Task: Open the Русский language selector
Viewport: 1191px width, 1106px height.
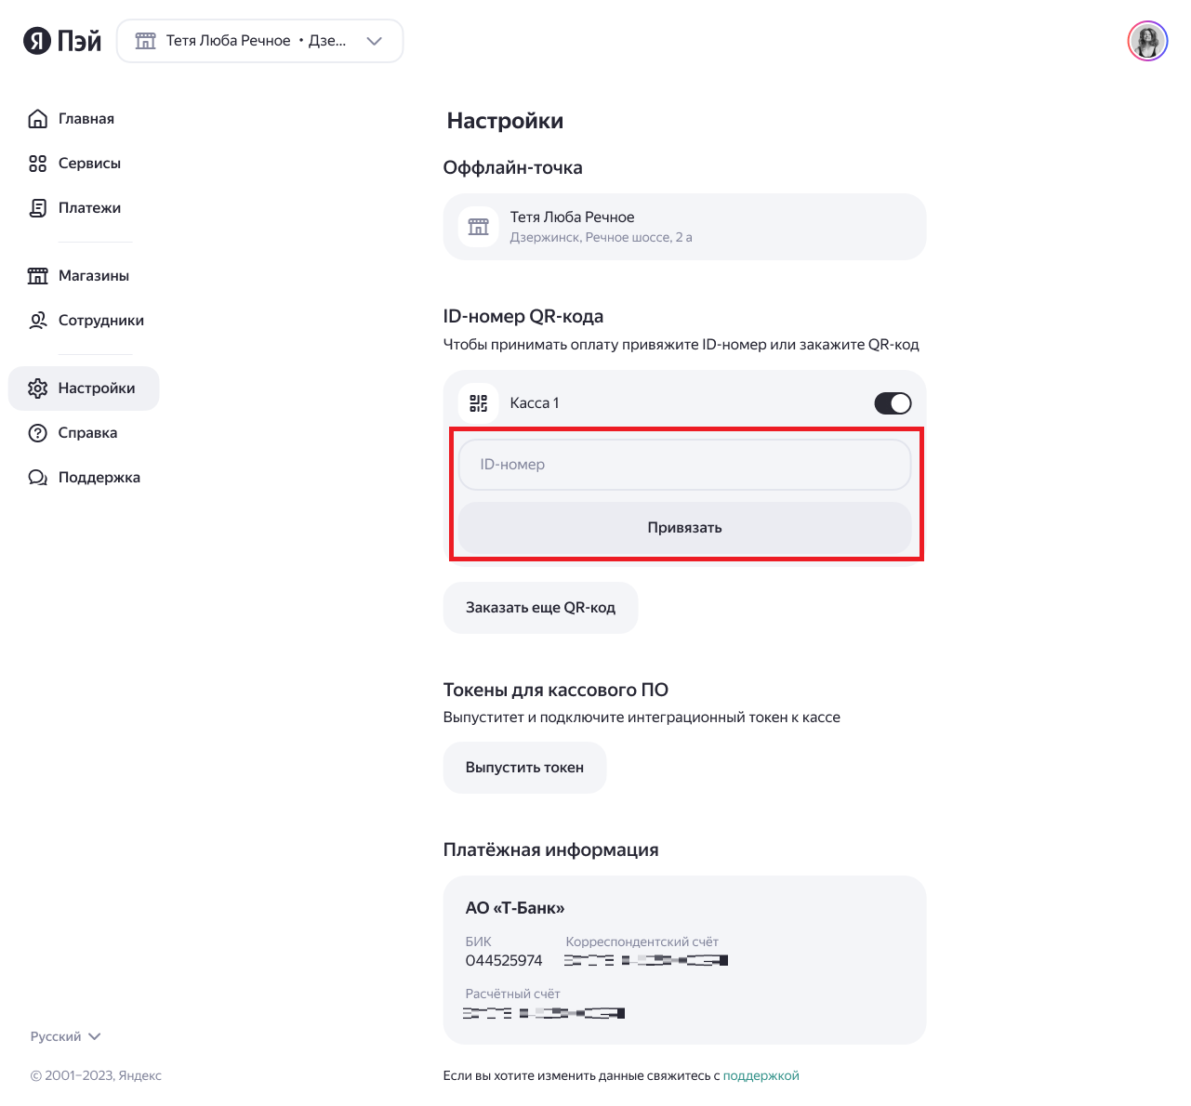Action: coord(65,1036)
